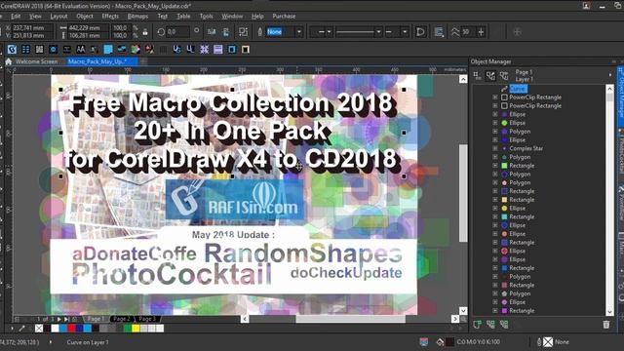
Task: Pick the no-color X swatch in palette
Action: pos(39,329)
